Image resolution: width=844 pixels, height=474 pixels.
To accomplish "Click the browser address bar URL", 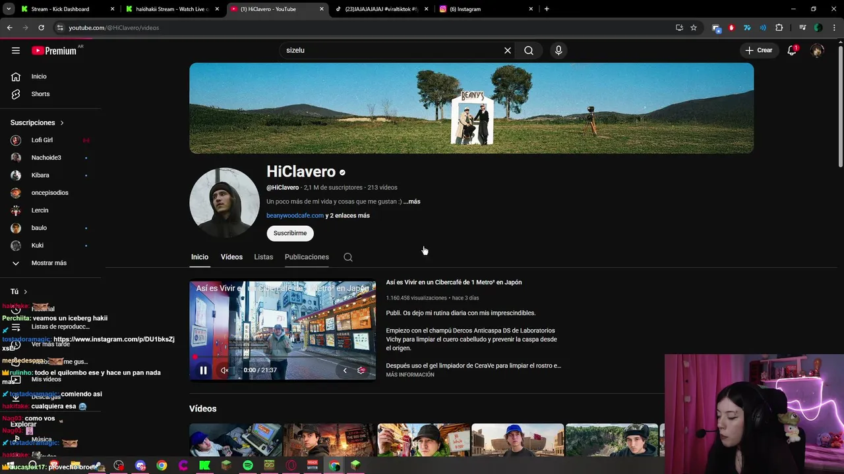I will (113, 28).
